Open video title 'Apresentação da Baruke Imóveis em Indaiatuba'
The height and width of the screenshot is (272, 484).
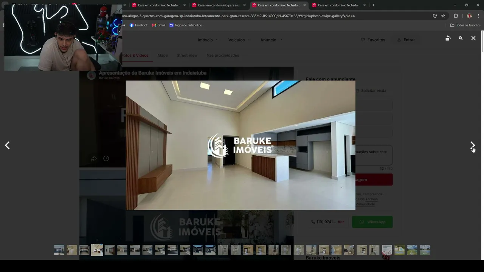(x=153, y=73)
